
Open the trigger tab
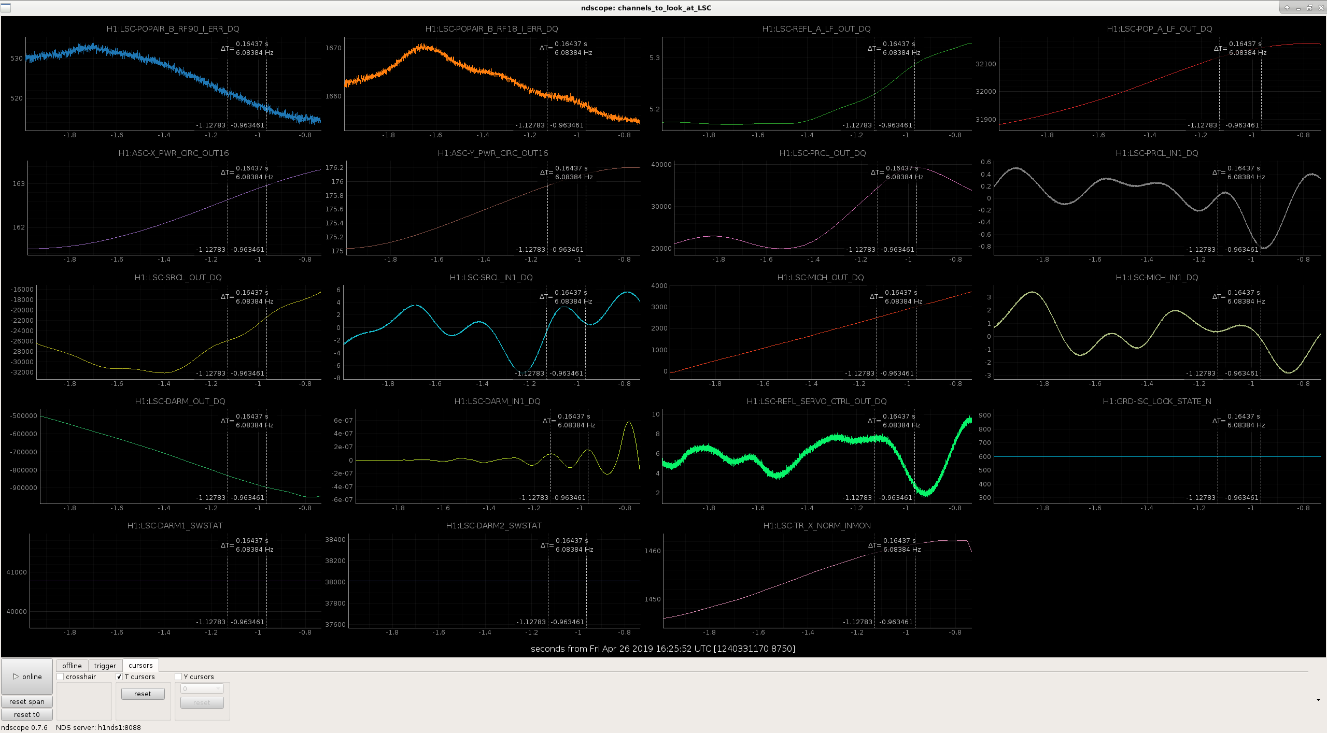point(105,666)
